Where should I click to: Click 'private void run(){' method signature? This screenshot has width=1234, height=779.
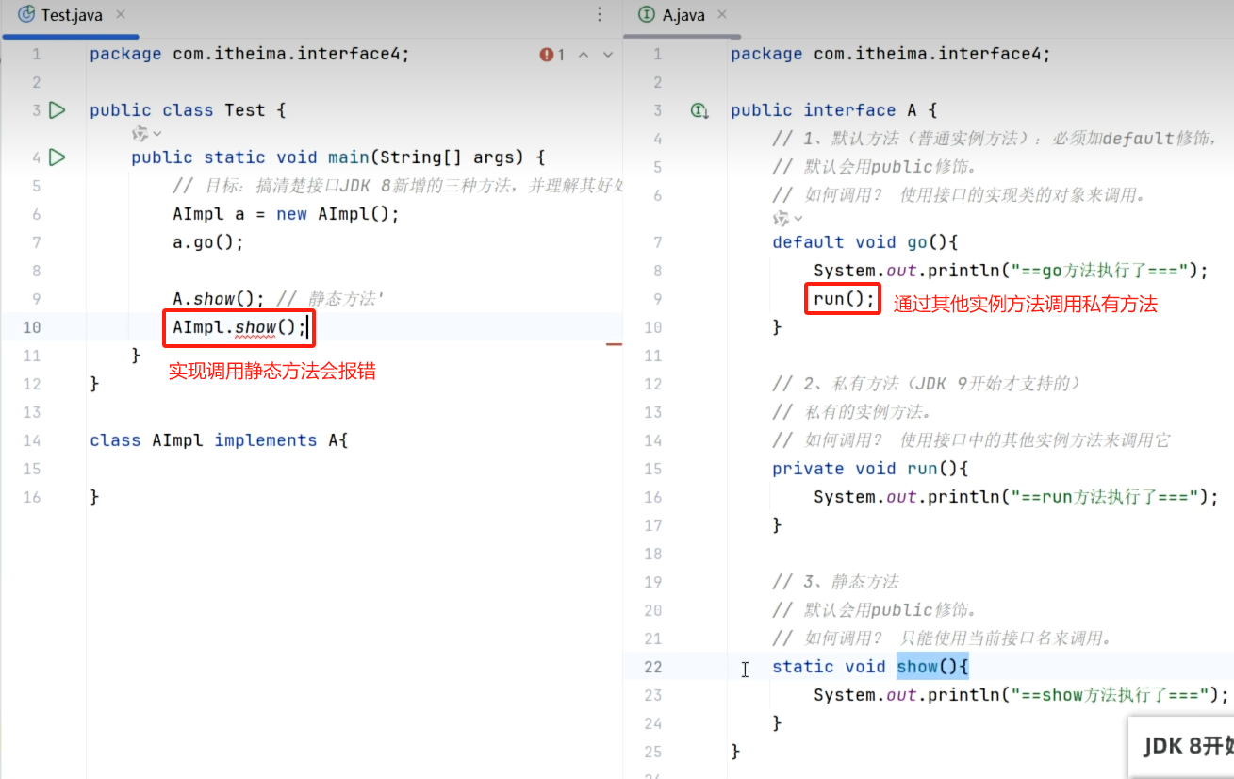tap(870, 469)
